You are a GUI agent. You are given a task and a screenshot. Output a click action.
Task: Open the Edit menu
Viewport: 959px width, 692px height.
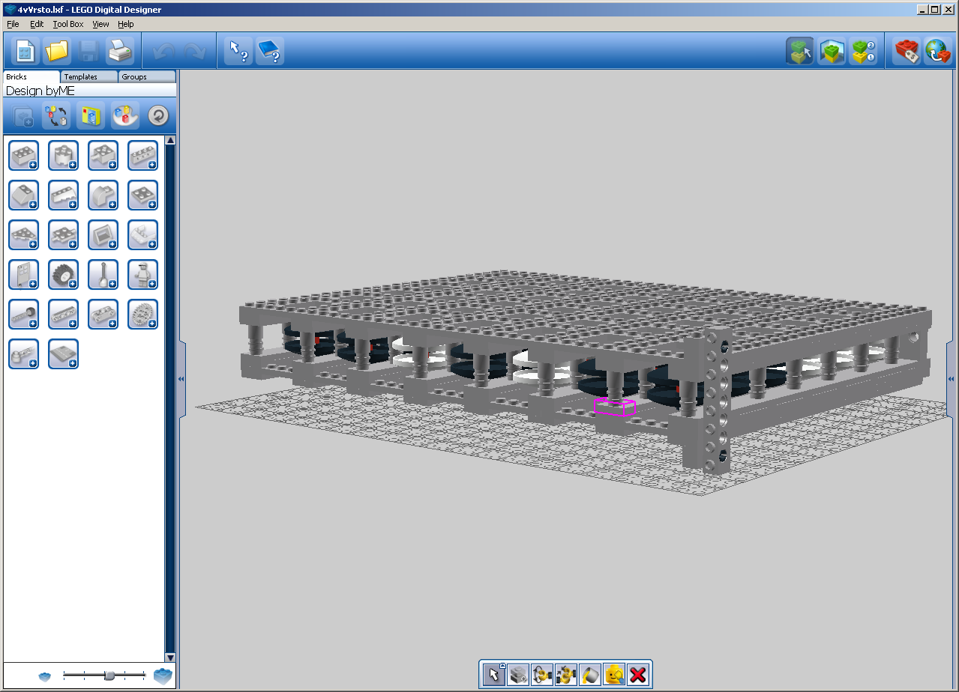coord(37,24)
